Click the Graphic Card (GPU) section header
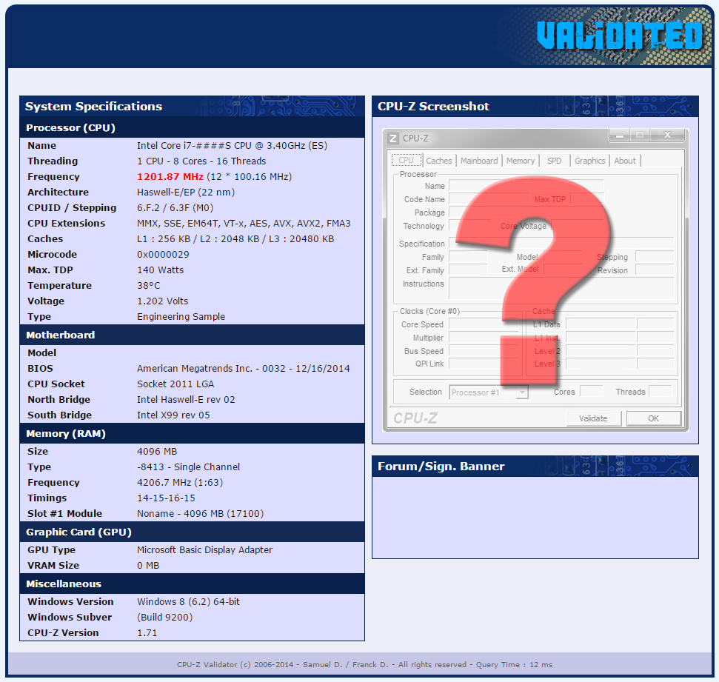Viewport: 719px width, 682px height. (192, 532)
